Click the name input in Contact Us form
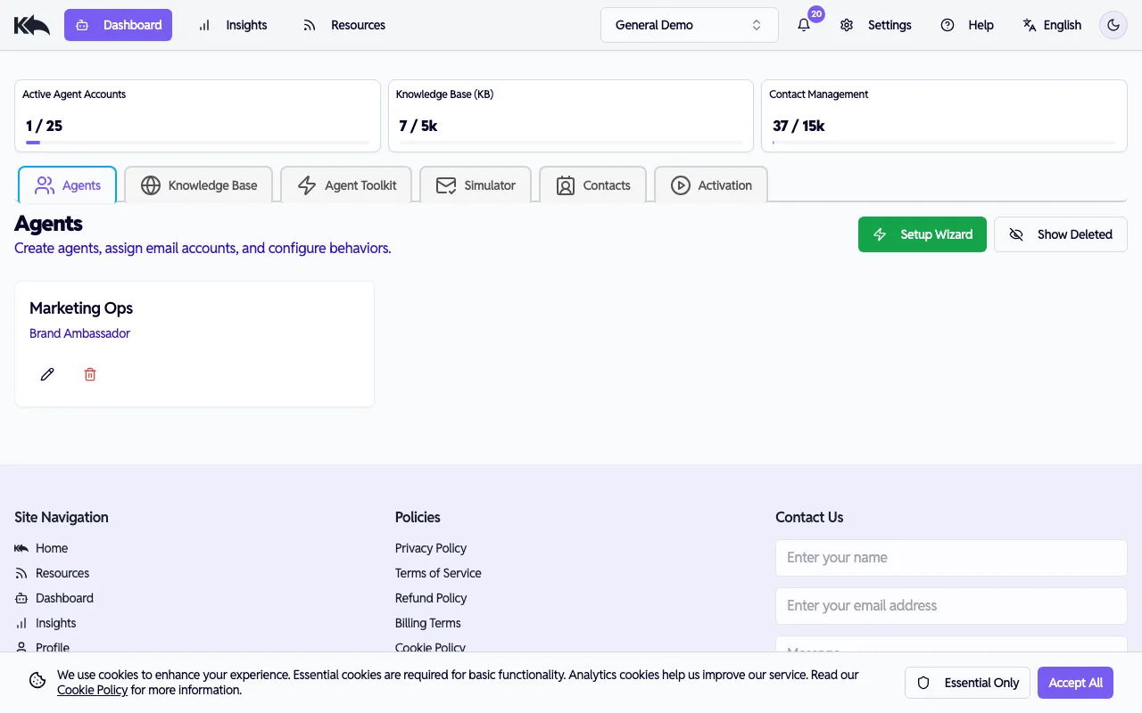Screen dimensions: 1142x713 click(x=951, y=557)
